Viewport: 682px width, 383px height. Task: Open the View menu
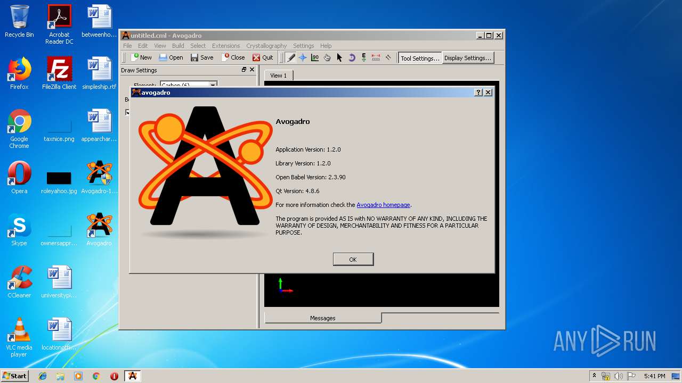160,46
